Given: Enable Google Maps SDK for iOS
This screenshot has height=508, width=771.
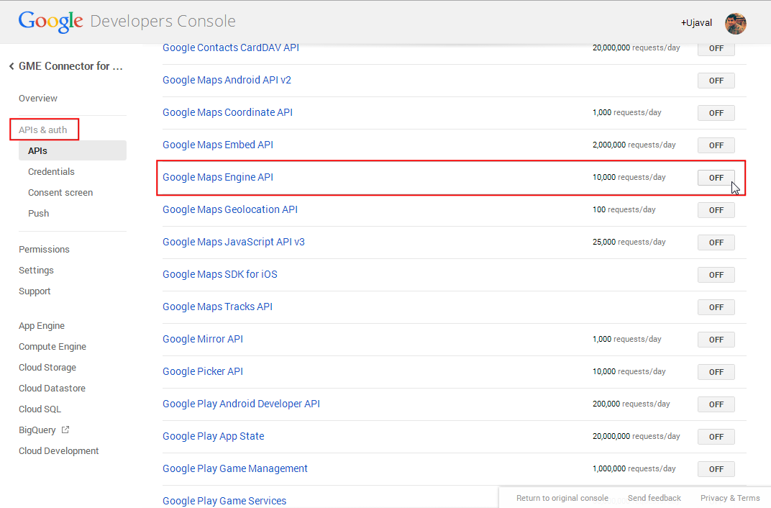Looking at the screenshot, I should point(716,275).
